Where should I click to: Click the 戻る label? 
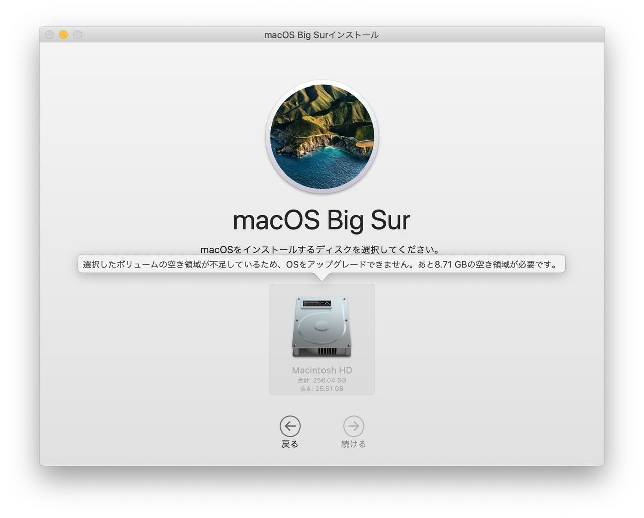(290, 444)
